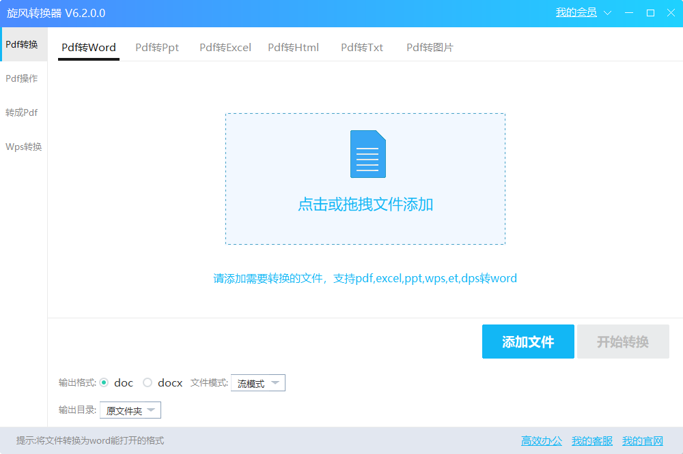Open the 文件模式 流模式 dropdown
Image resolution: width=683 pixels, height=454 pixels.
tap(258, 383)
